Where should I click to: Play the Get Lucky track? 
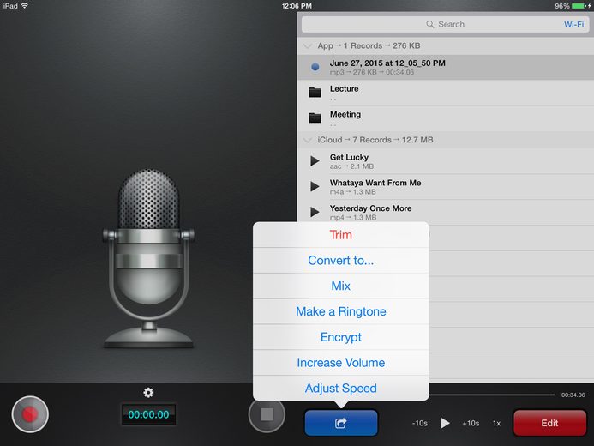pyautogui.click(x=315, y=161)
